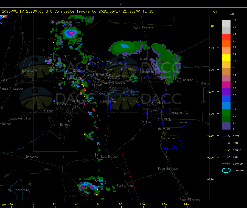Click the G_ALVEAR label
This screenshot has width=247, height=208.
(164, 120)
